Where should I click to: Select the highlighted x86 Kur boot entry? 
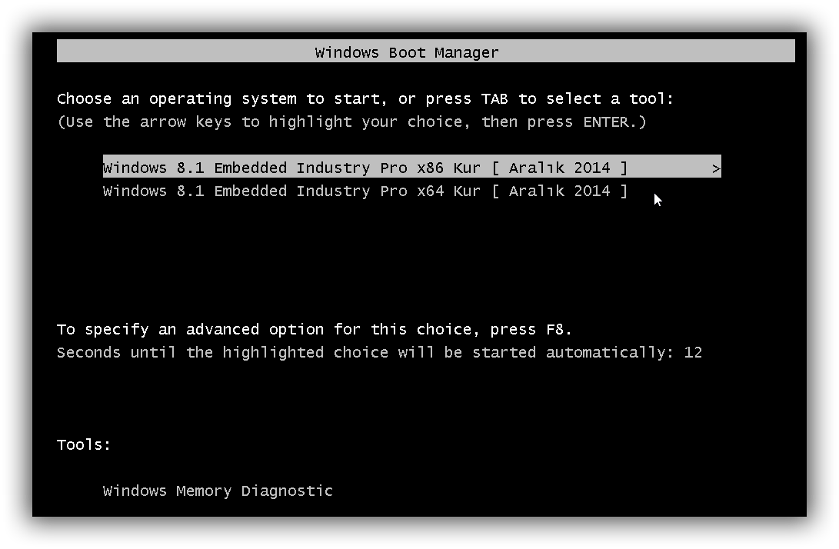click(x=411, y=166)
